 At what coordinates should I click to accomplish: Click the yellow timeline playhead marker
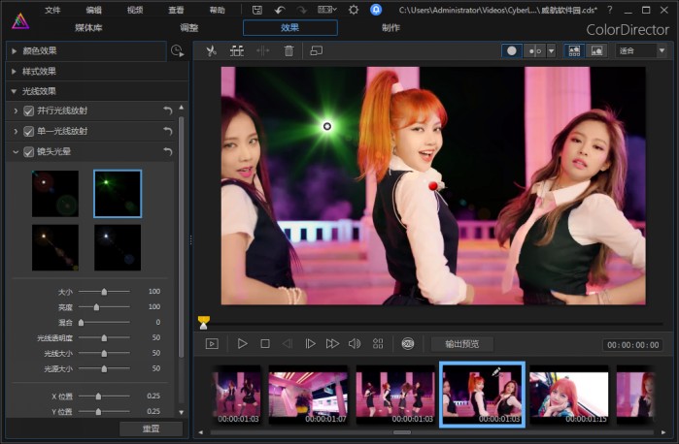click(204, 322)
